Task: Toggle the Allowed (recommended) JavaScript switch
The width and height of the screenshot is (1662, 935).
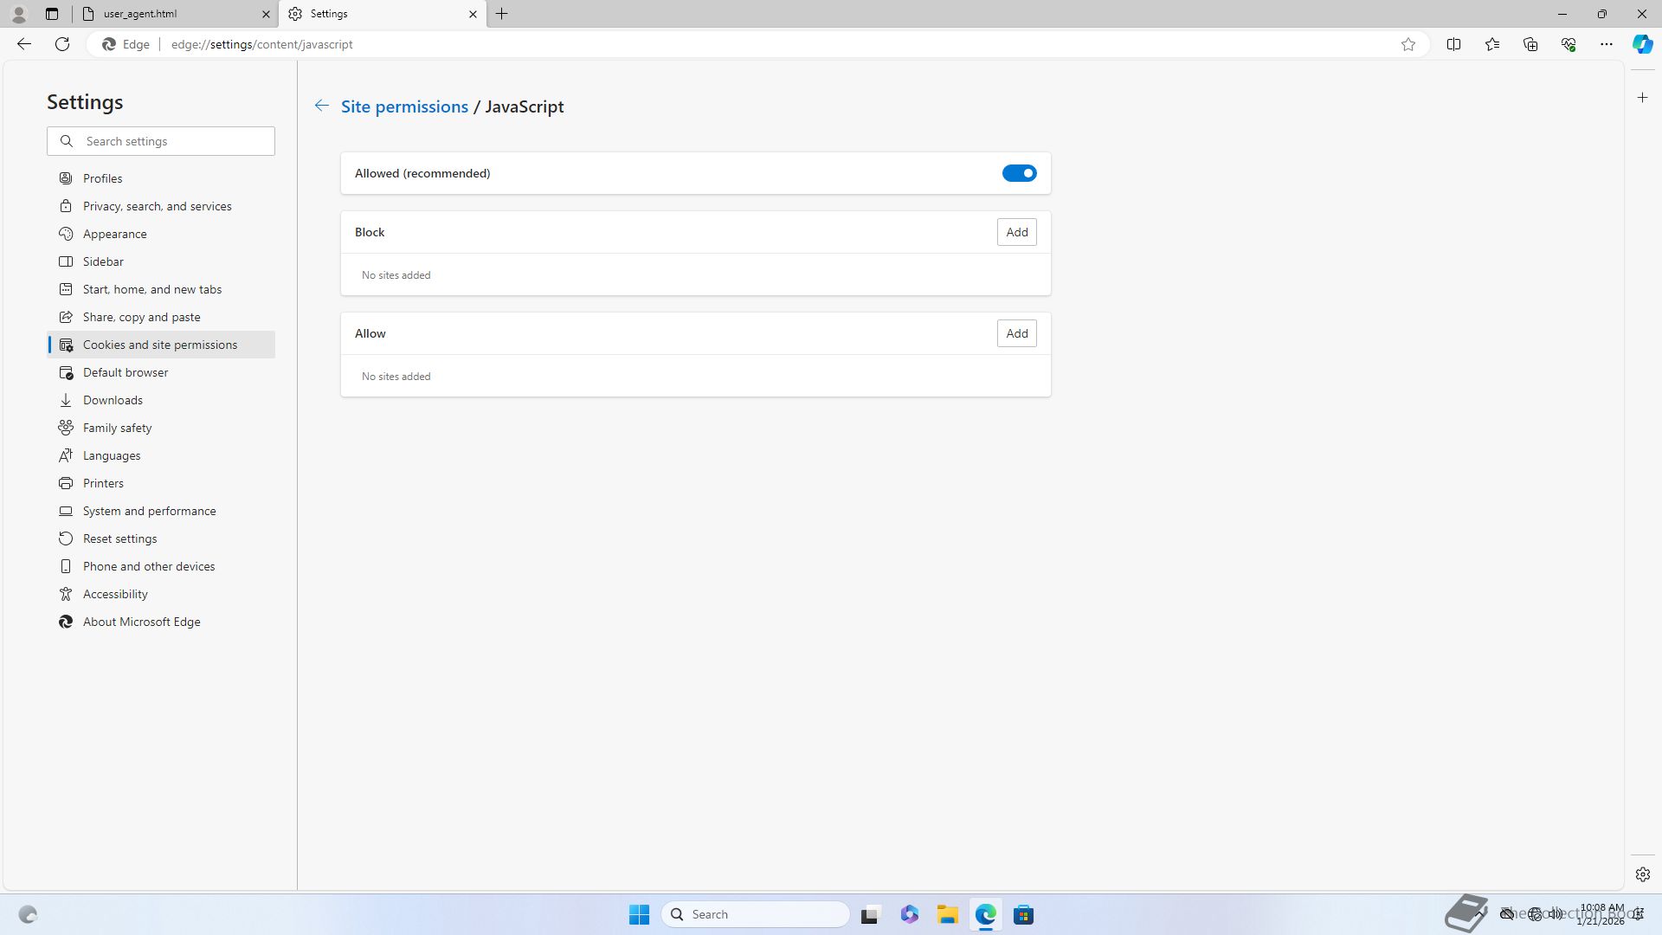Action: 1019,173
